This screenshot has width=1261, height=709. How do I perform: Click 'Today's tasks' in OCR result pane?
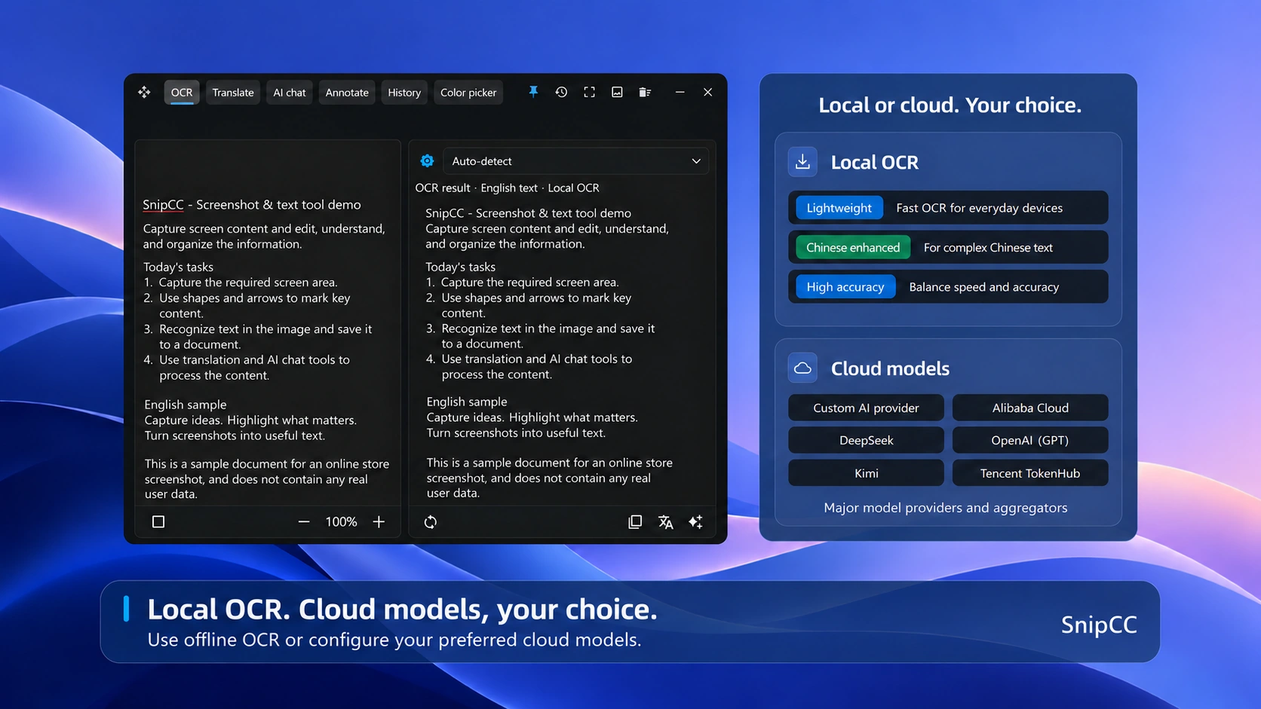point(460,267)
